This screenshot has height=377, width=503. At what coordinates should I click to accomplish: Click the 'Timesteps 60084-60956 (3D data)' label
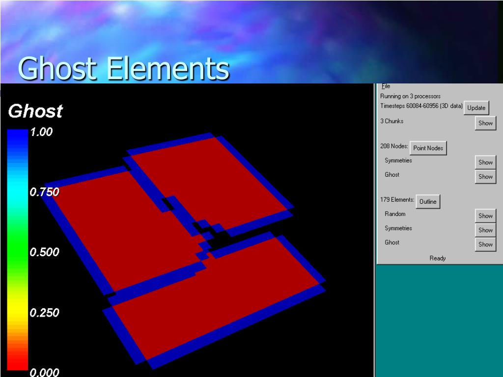(421, 106)
